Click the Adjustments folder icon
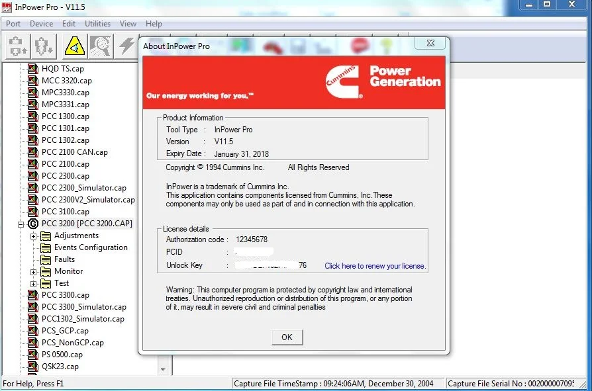 46,236
